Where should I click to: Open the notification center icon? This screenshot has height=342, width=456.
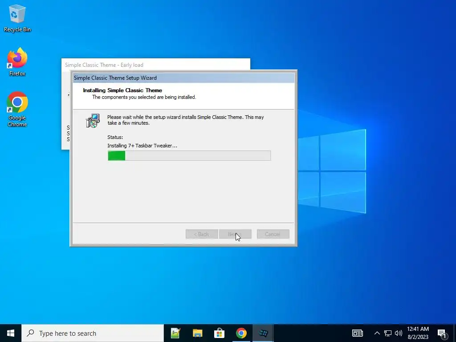442,333
